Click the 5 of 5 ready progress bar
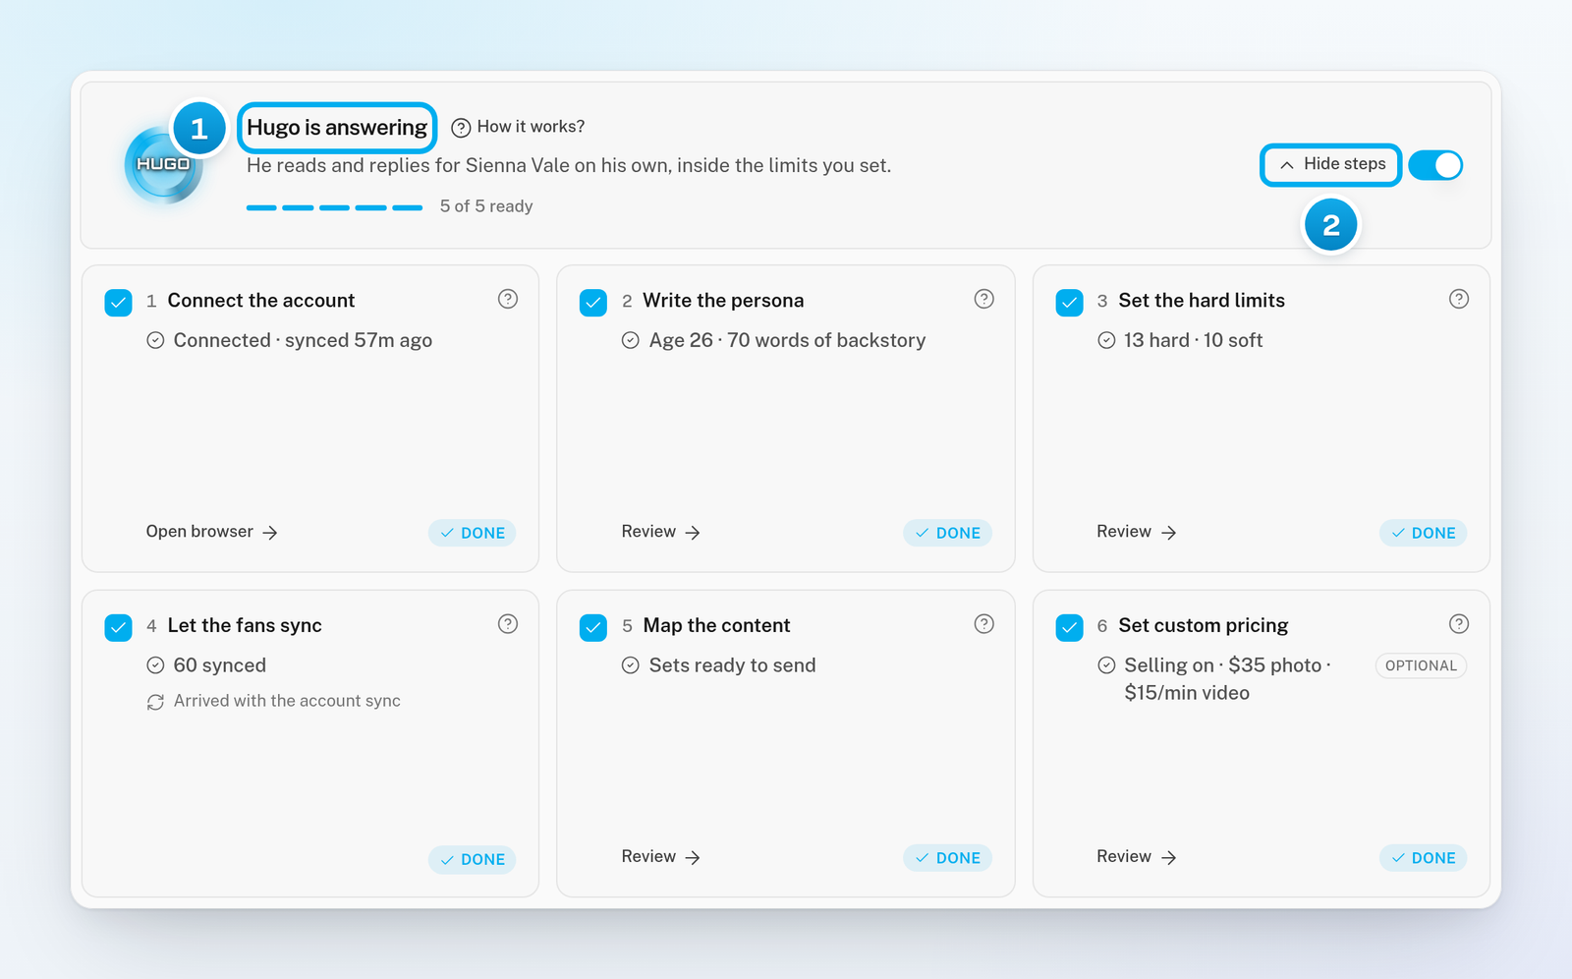 pos(334,207)
